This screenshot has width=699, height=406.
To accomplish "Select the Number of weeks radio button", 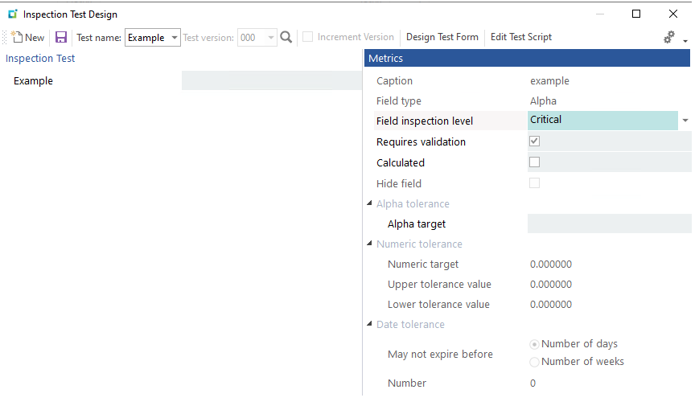I will pos(535,362).
